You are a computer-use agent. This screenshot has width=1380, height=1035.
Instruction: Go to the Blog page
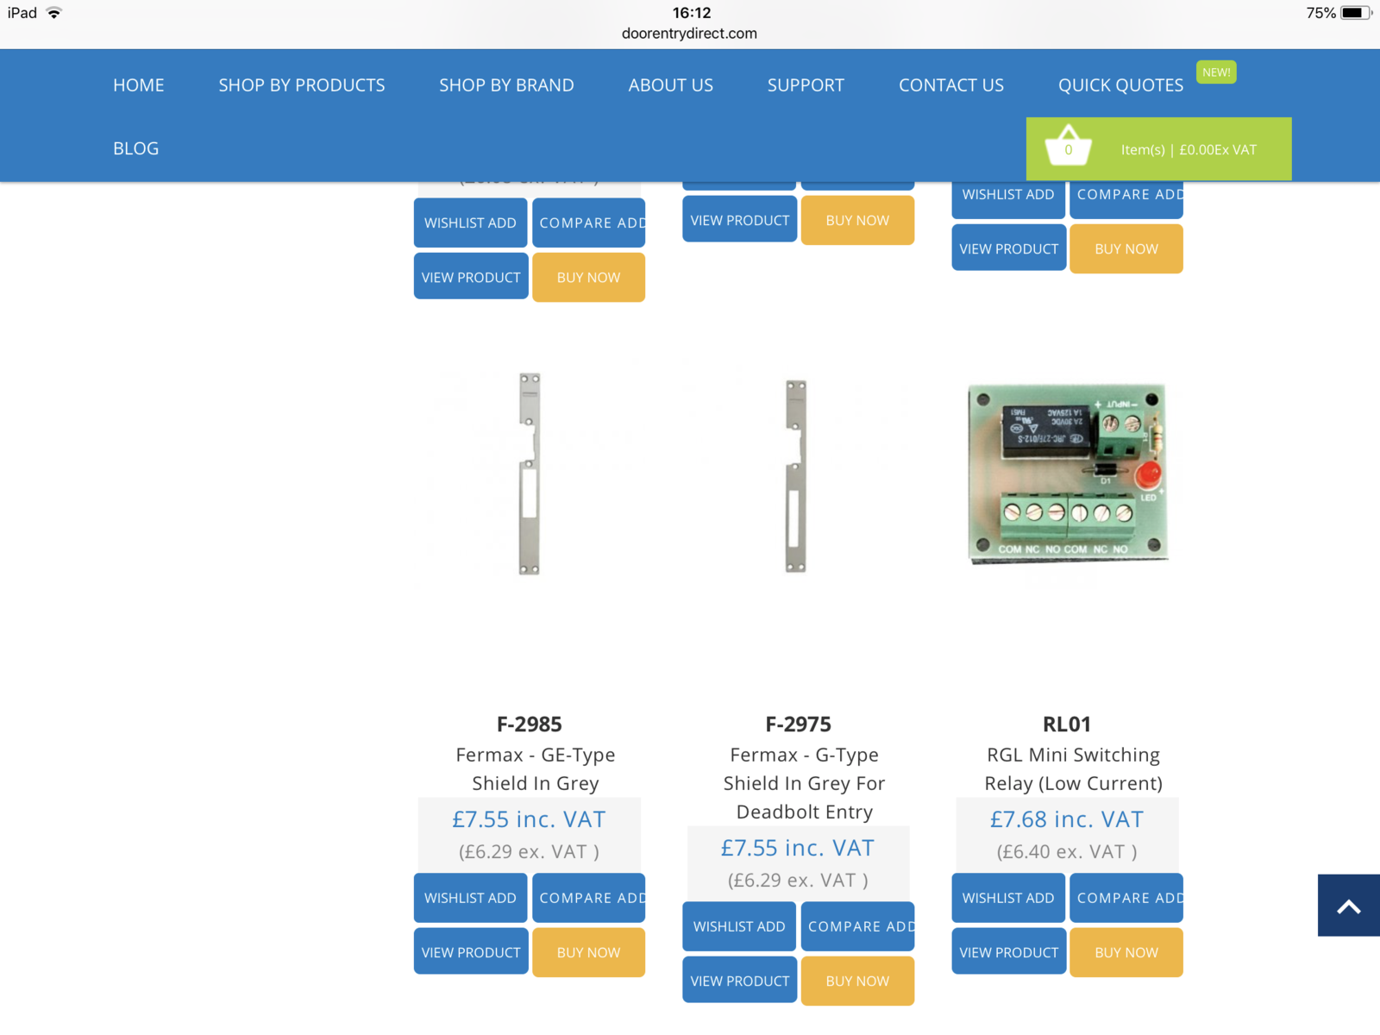(135, 148)
